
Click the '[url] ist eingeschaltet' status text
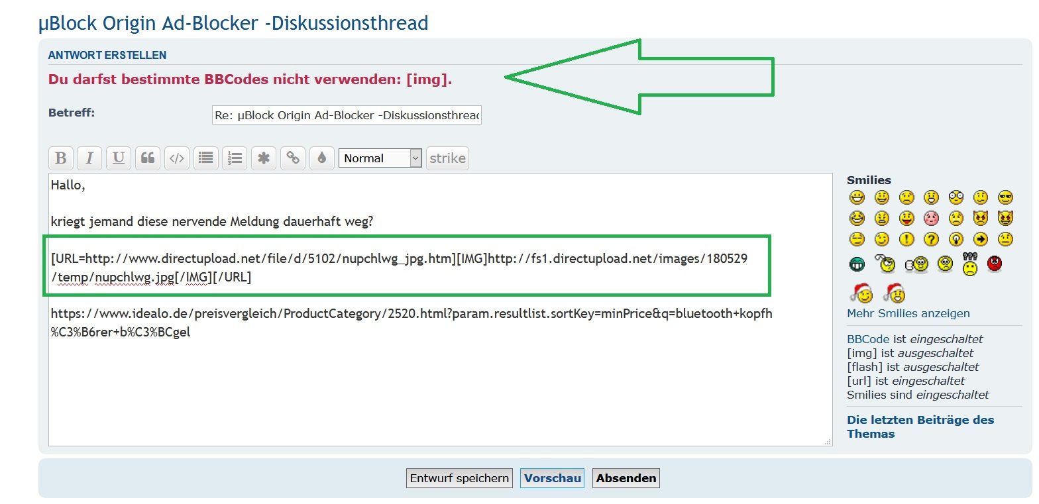coord(906,381)
